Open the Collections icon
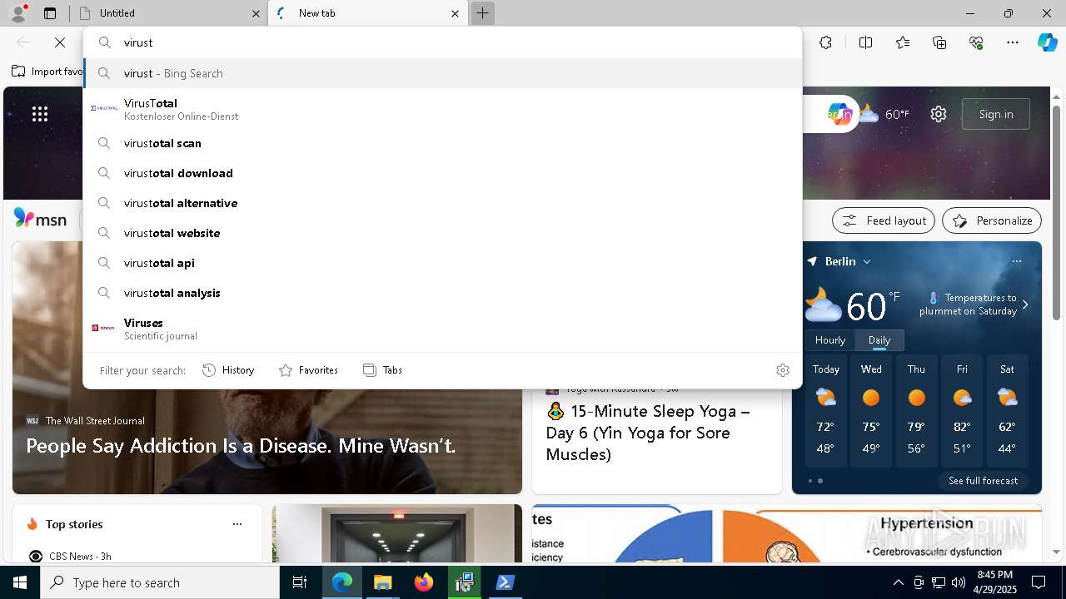 coord(939,42)
